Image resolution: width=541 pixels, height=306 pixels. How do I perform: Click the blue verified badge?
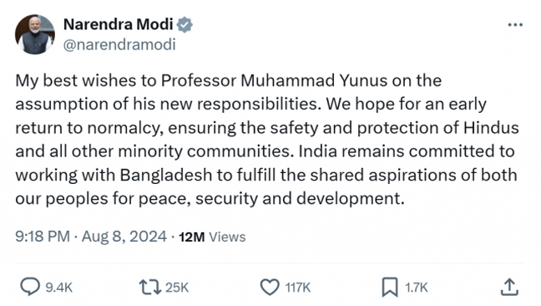pos(185,24)
